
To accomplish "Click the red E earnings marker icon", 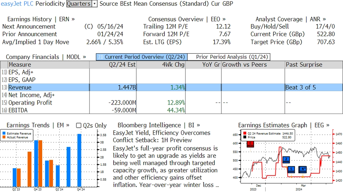I will coord(250,144).
